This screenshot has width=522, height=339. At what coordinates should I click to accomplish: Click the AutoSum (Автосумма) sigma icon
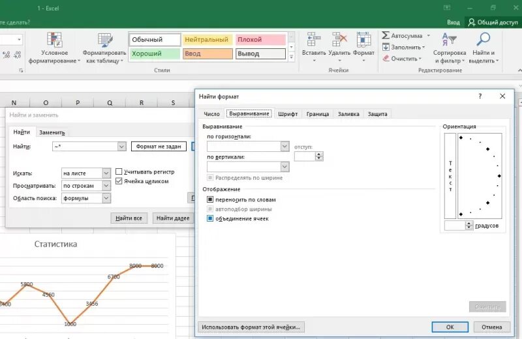386,35
